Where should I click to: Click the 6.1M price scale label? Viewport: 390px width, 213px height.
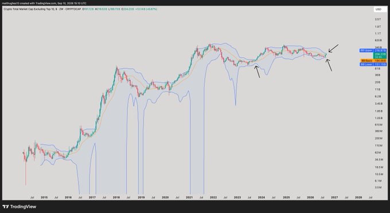tap(378, 181)
